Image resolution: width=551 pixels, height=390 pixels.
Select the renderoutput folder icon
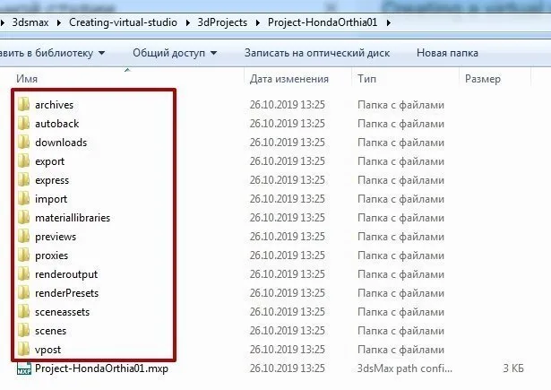point(24,274)
